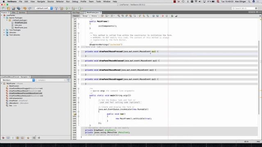This screenshot has width=262, height=147.
Task: Toggle Show Non-Public Members in Navigator footer
Action: coord(18,138)
